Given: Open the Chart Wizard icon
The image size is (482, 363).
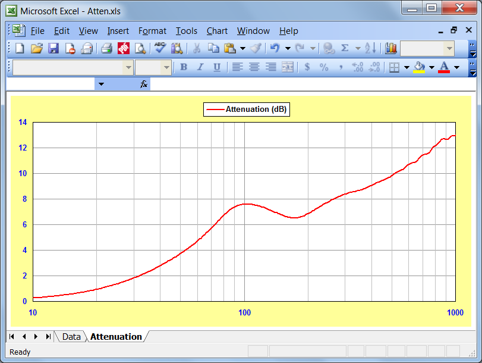Looking at the screenshot, I should [x=390, y=48].
